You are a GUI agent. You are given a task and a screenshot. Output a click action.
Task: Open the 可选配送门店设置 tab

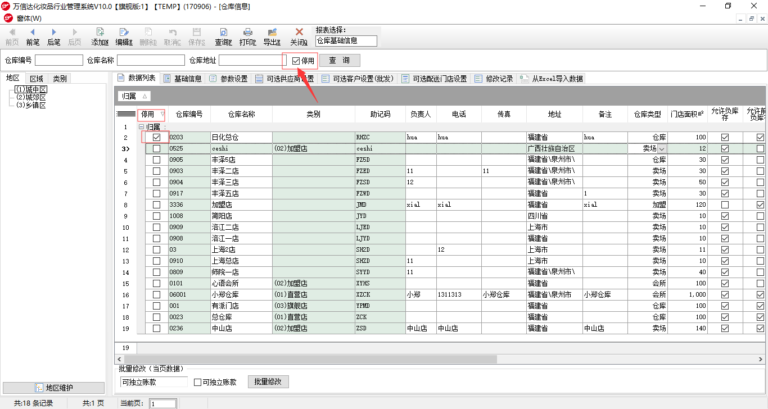tap(435, 79)
